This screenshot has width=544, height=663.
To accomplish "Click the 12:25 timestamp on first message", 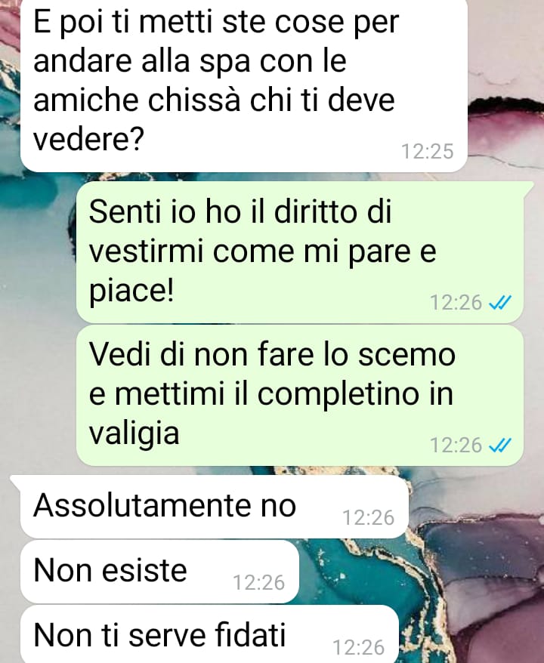I will [x=427, y=151].
